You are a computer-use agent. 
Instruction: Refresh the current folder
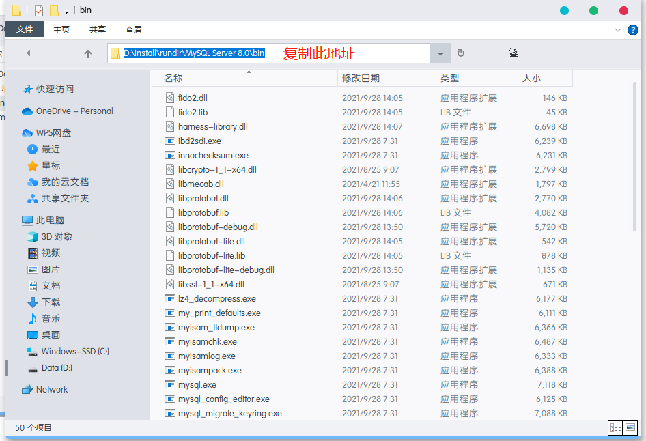[x=461, y=53]
